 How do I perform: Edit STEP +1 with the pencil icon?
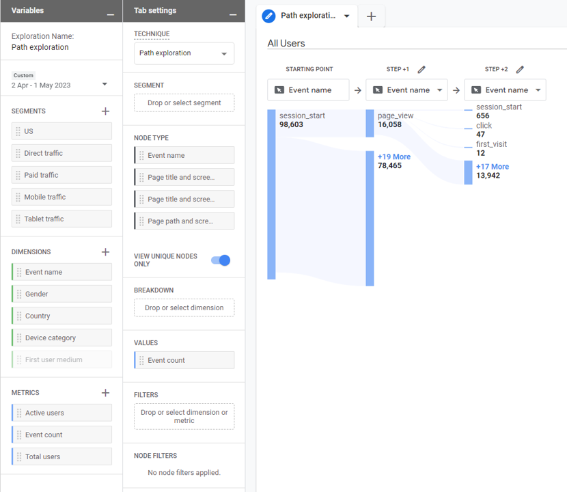421,69
